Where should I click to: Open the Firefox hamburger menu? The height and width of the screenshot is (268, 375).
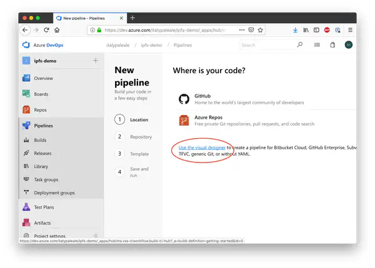click(350, 29)
